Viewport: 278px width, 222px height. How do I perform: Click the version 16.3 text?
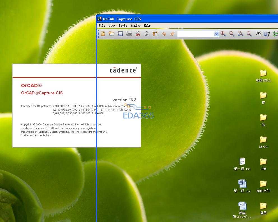pyautogui.click(x=124, y=100)
